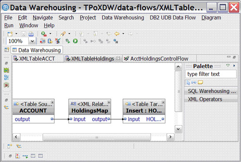Open Back history dropdown arrow
241x162 pixels.
point(123,34)
